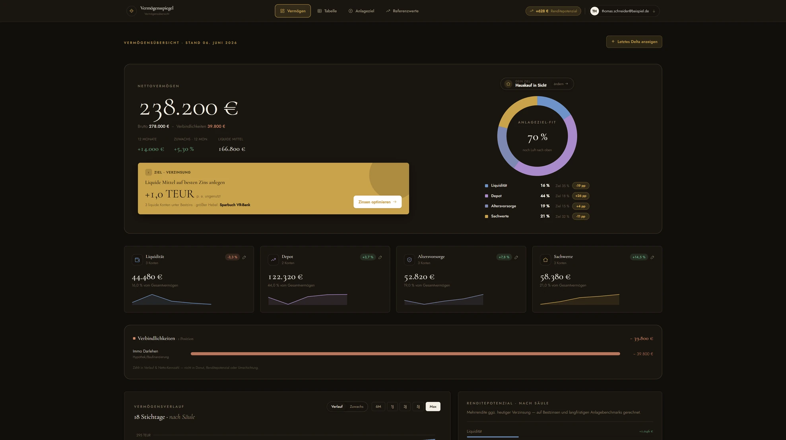Switch to the Tabelle tab
The height and width of the screenshot is (440, 786).
[x=327, y=11]
